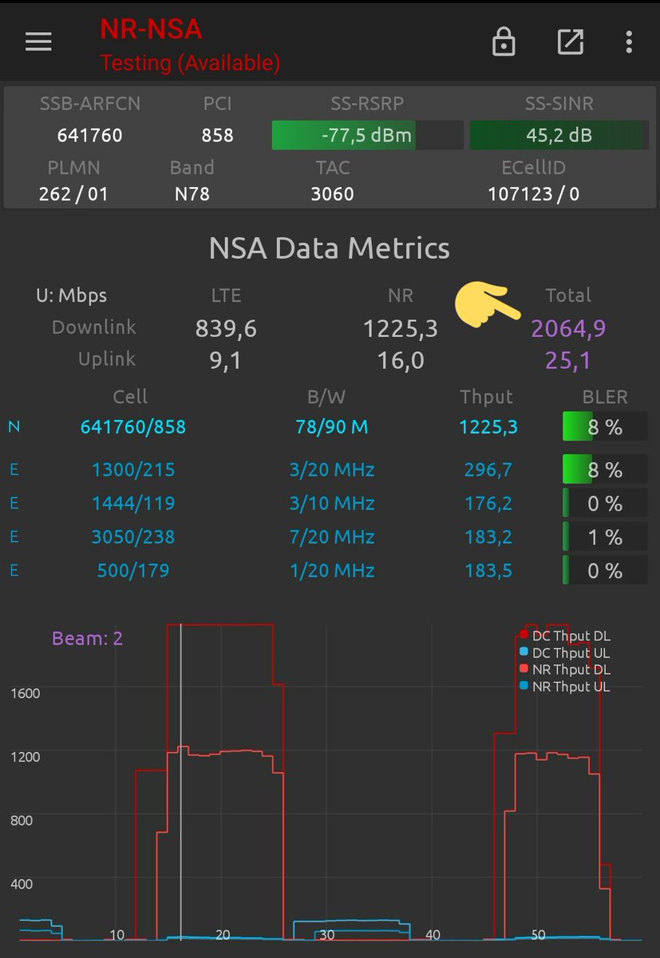Select total uplink value 25,1

[568, 361]
